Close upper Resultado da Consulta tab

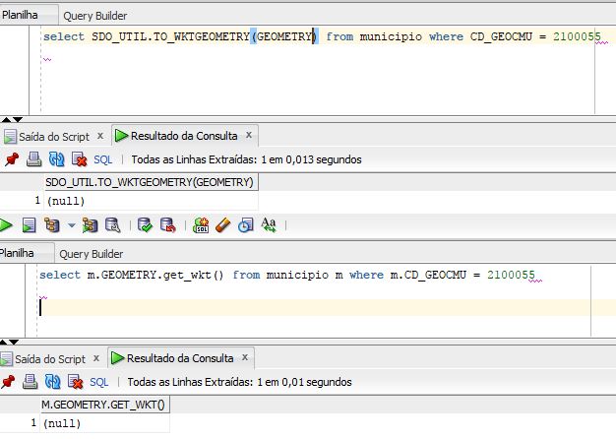pyautogui.click(x=249, y=135)
